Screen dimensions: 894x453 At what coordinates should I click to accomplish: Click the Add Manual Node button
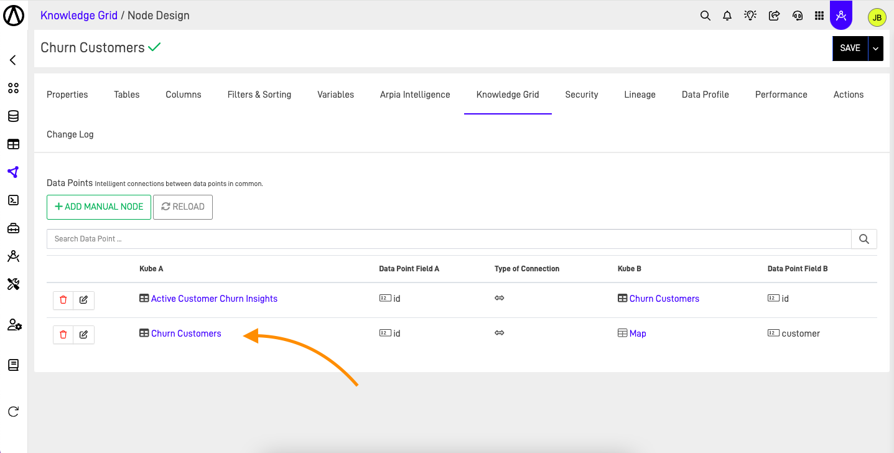(99, 207)
